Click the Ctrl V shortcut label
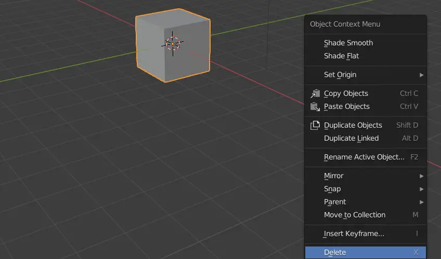Screen dimensions: 441x259 pyautogui.click(x=409, y=106)
